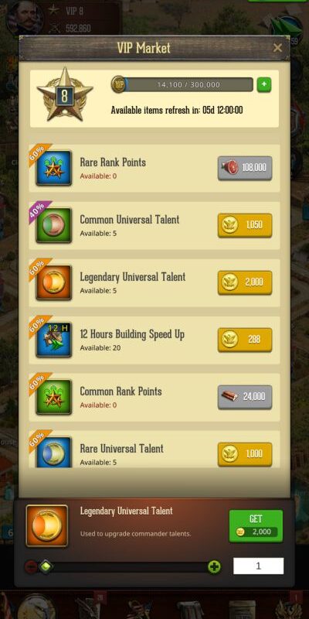This screenshot has width=309, height=619.
Task: Tap the Common Rank Points icon
Action: point(53,397)
